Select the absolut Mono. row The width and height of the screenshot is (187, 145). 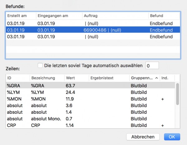point(90,119)
